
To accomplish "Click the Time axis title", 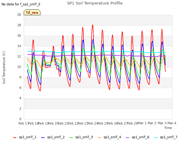I will tap(168, 128).
